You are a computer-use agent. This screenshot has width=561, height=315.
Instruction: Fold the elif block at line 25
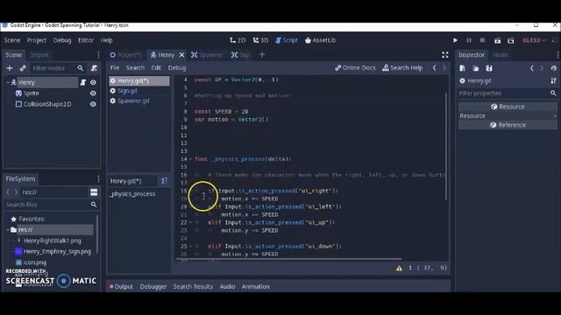[191, 246]
